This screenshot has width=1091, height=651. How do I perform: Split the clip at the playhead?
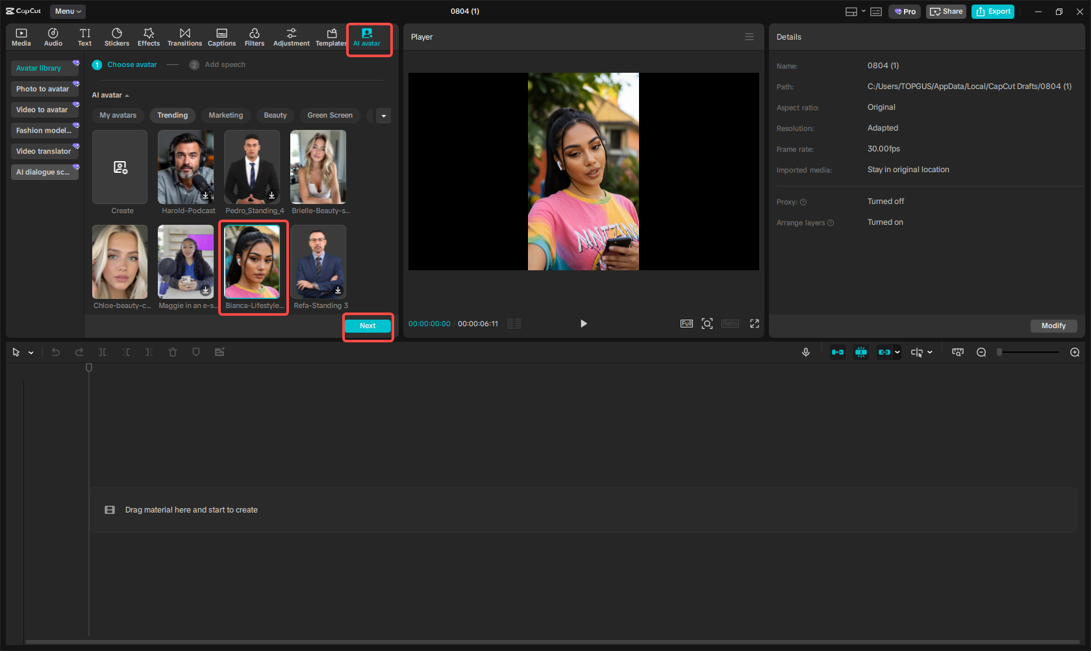tap(102, 351)
